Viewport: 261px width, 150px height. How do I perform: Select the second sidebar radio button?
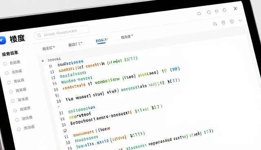click(7, 73)
